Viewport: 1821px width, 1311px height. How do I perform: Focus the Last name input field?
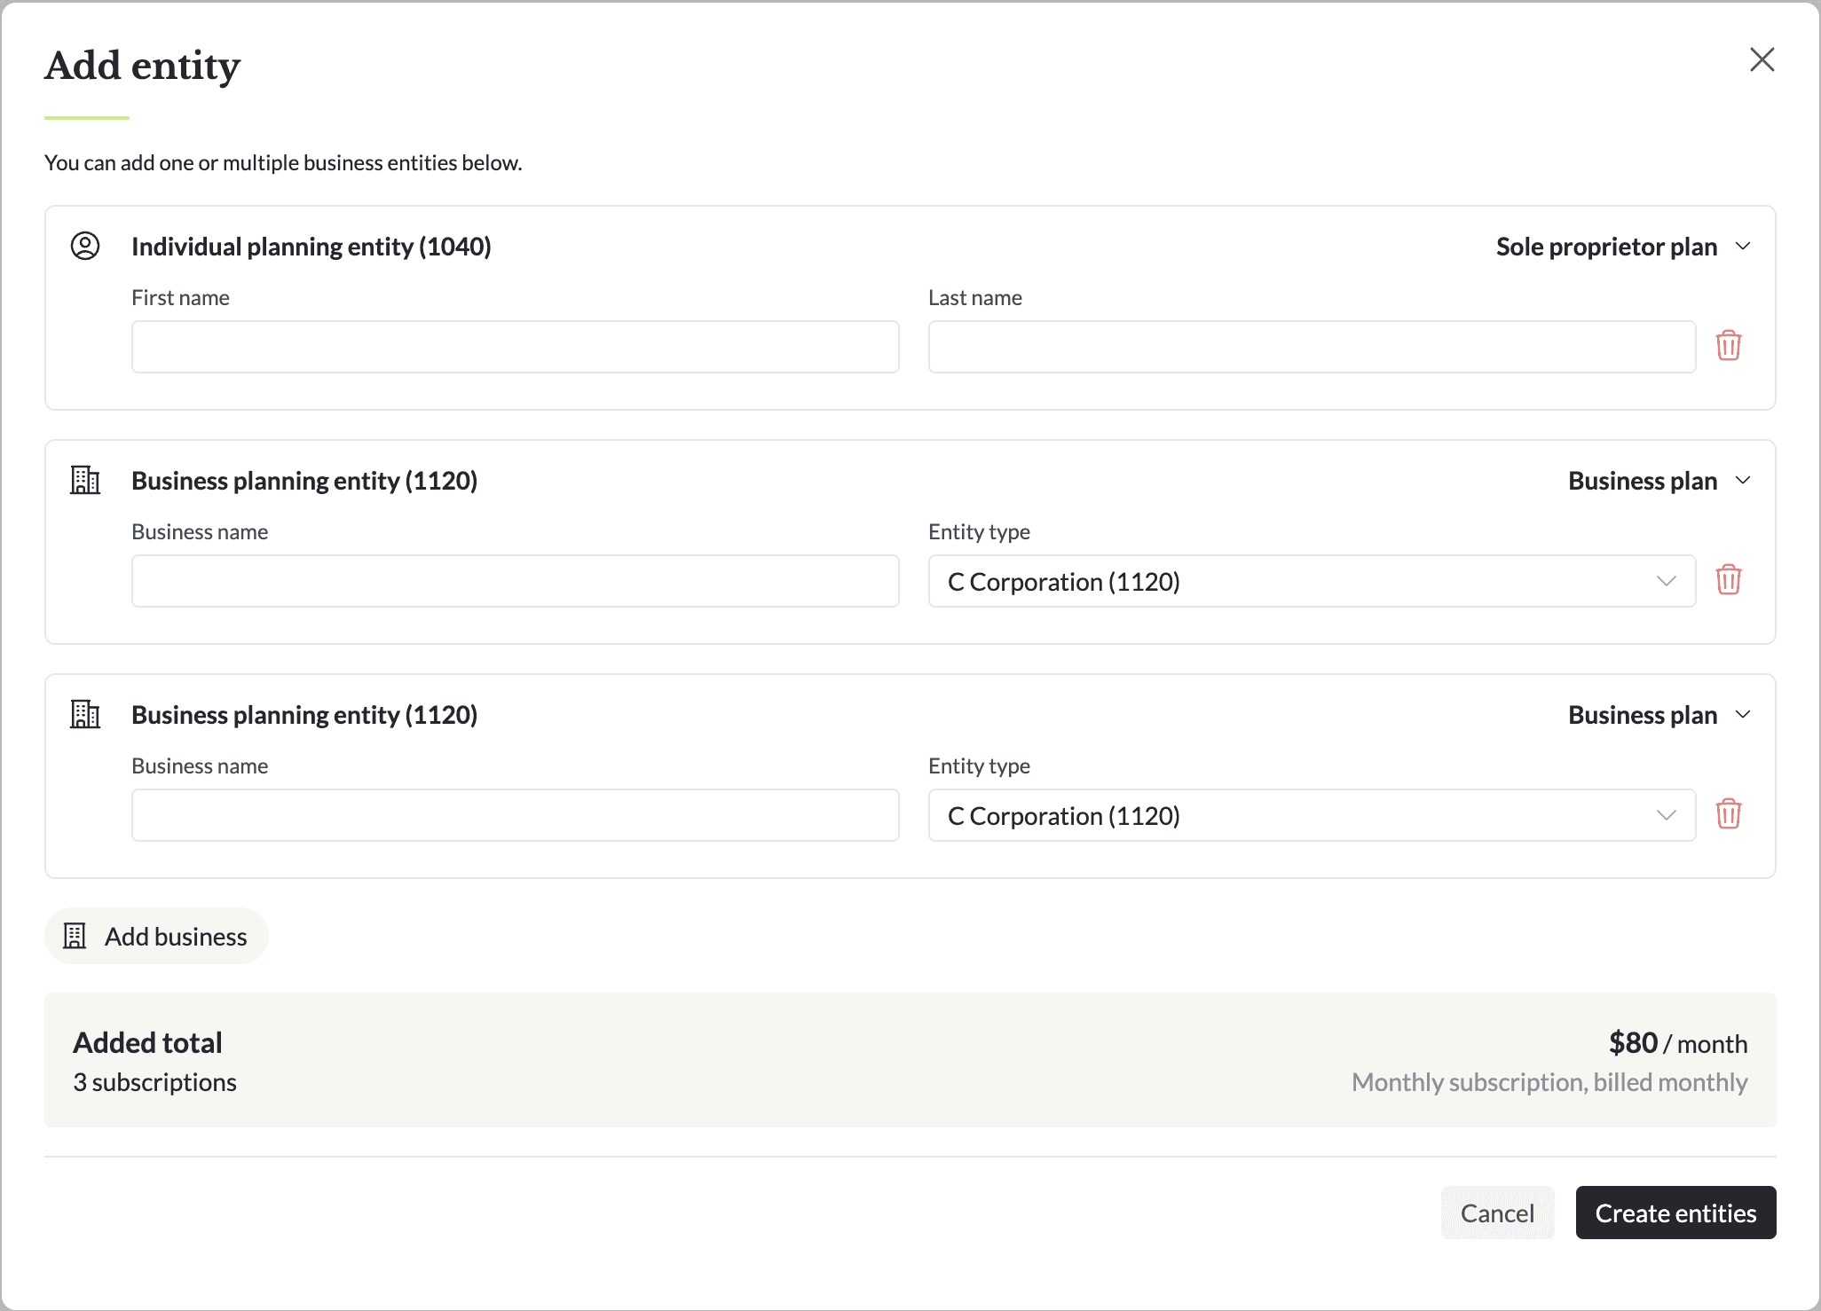[1311, 347]
